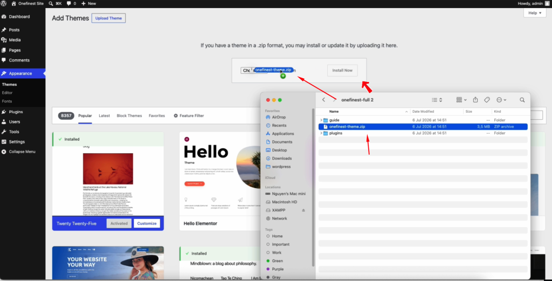Screen dimensions: 552x281
Task: Open the Feature Filter
Action: click(x=189, y=115)
